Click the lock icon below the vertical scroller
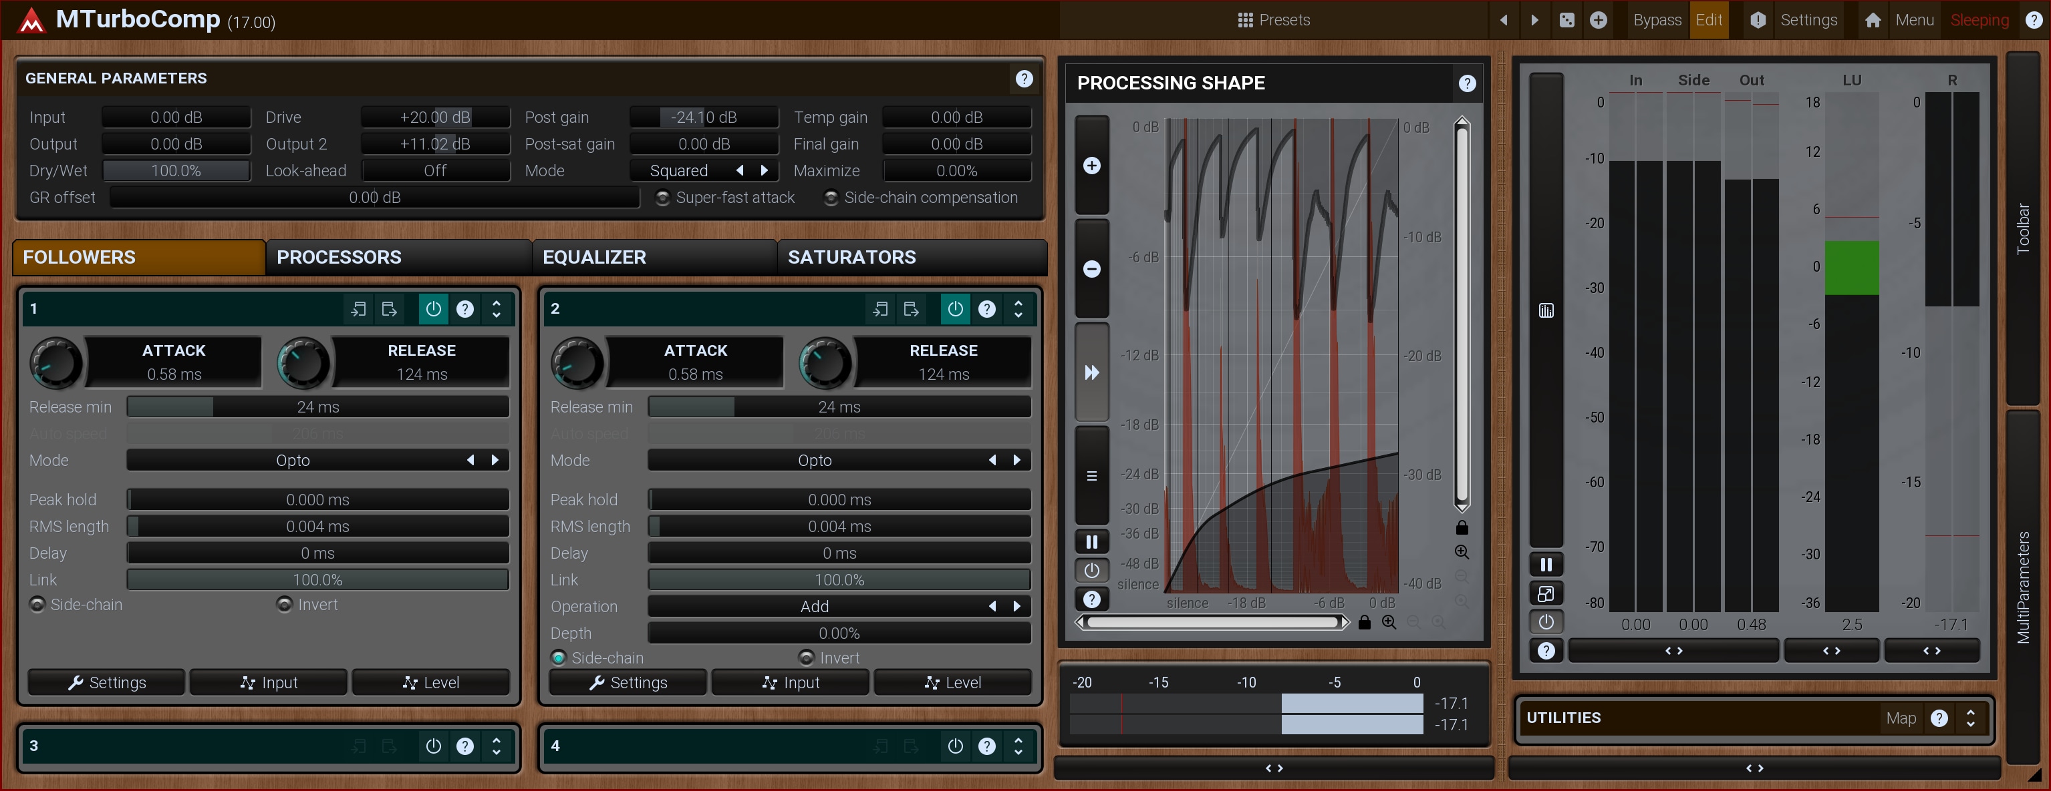Screen dimensions: 2051x791 tap(1462, 528)
